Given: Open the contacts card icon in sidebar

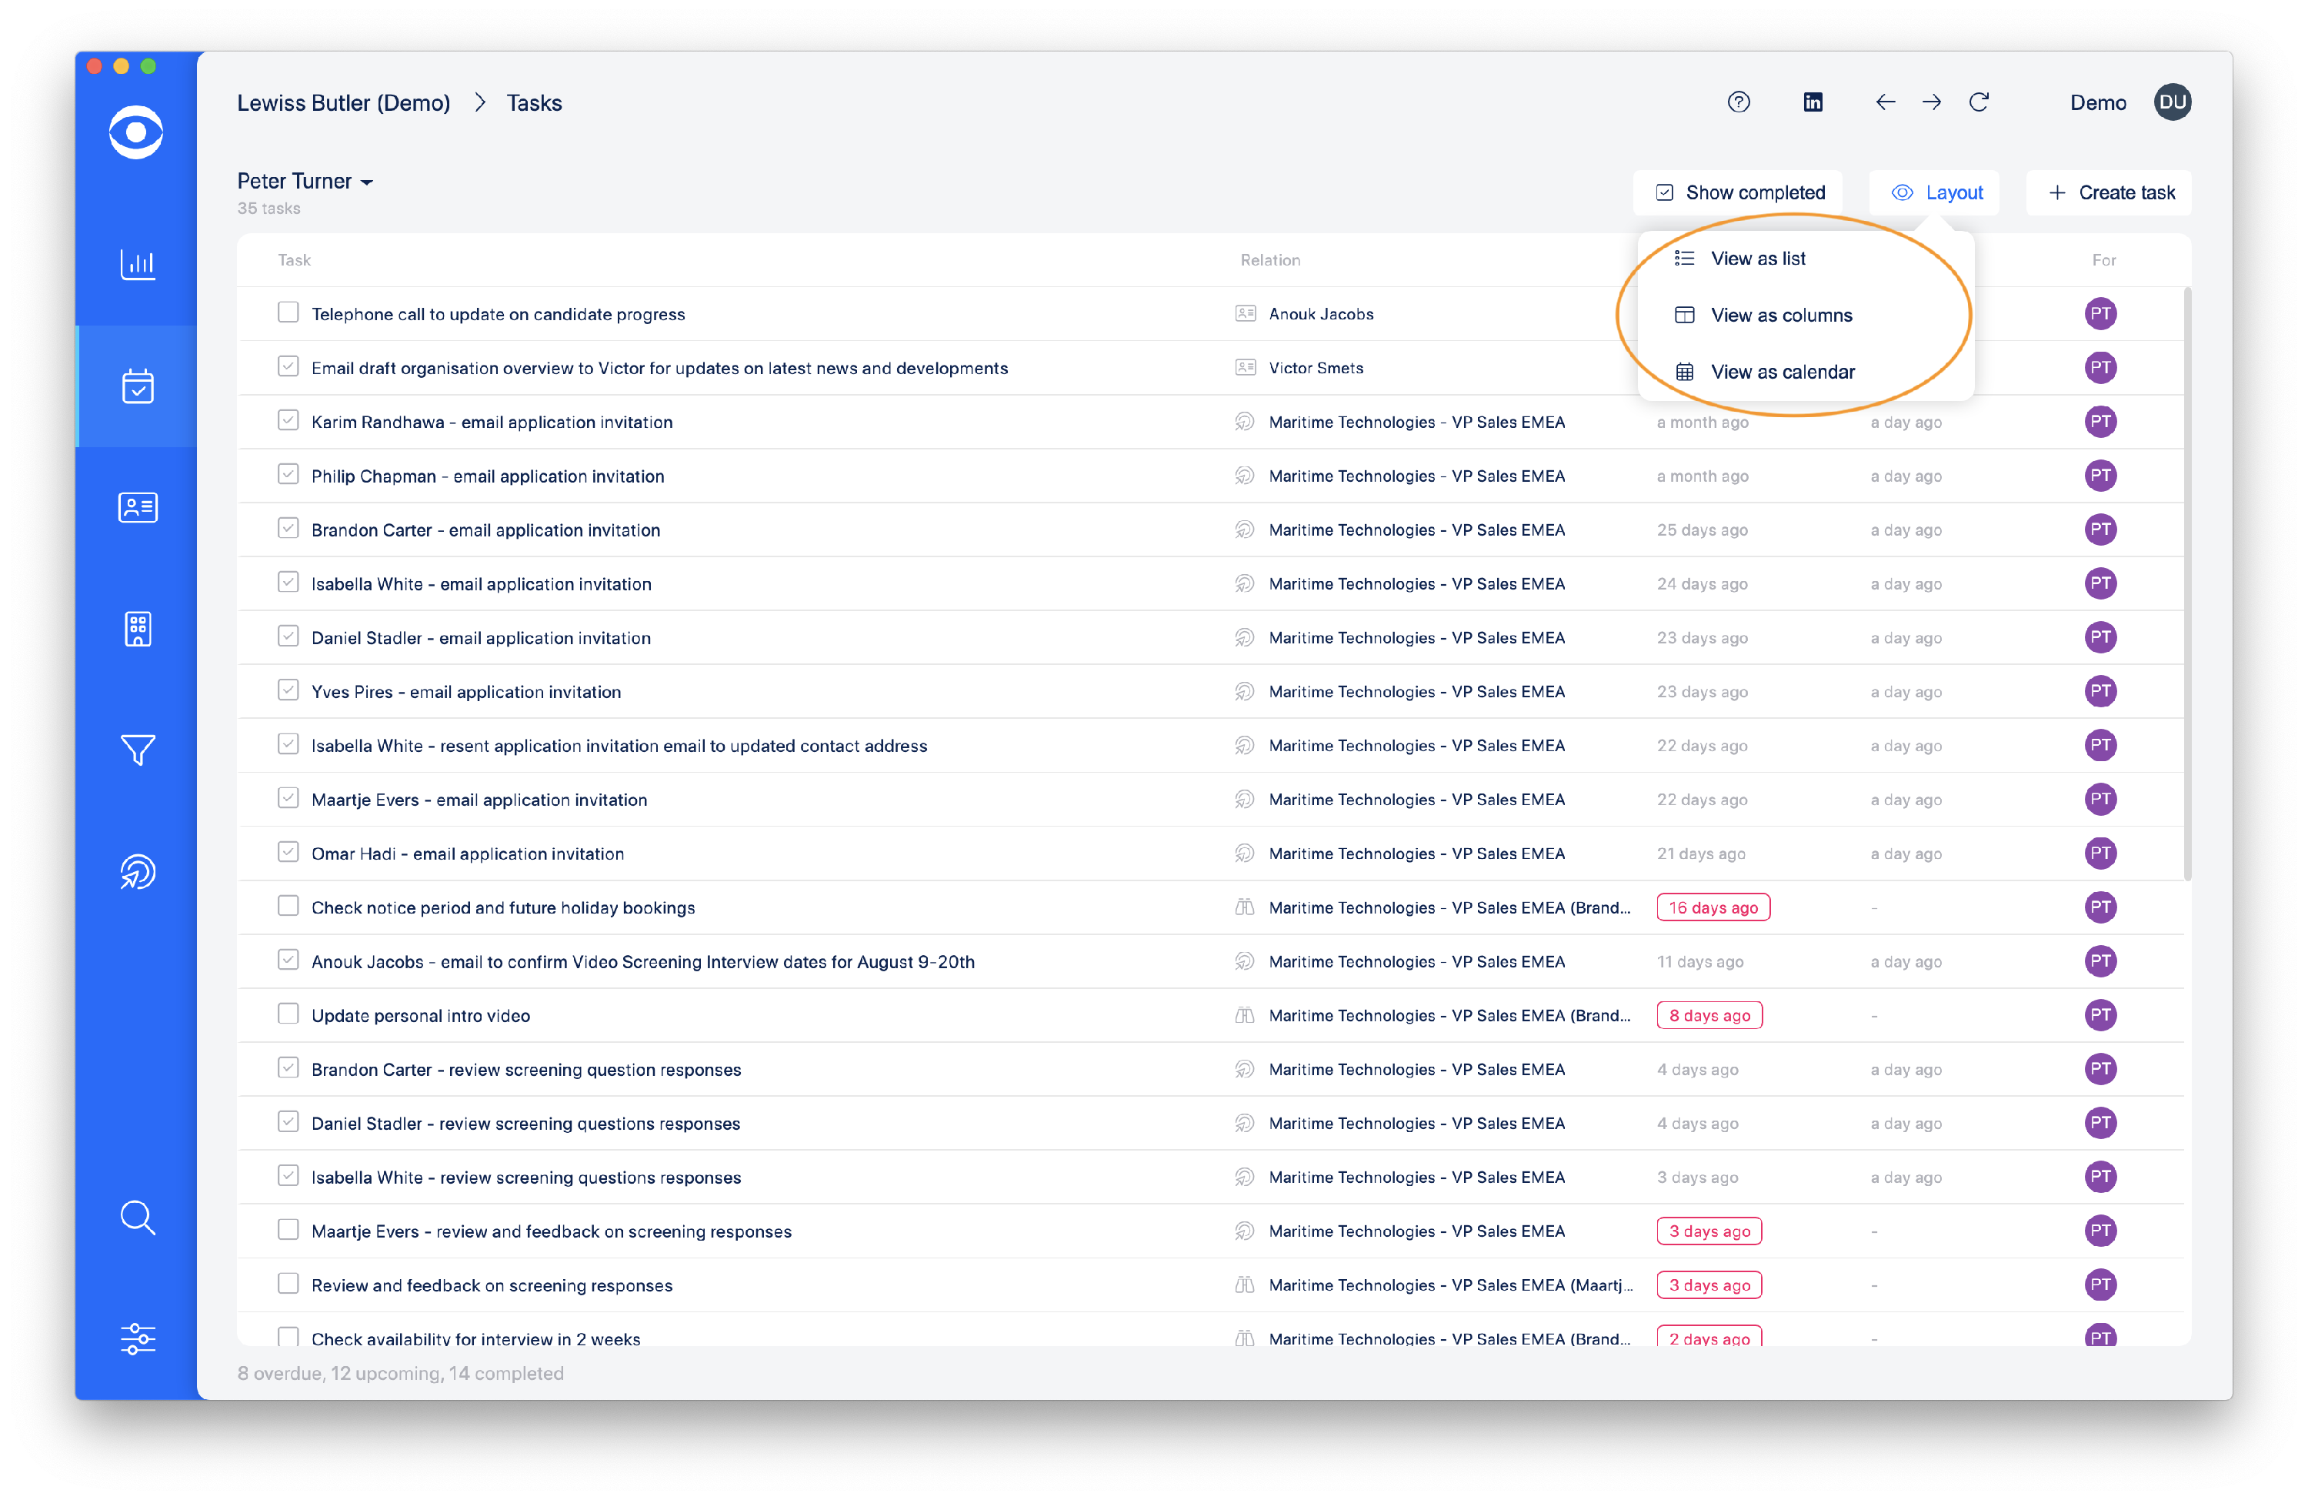Looking at the screenshot, I should (137, 507).
